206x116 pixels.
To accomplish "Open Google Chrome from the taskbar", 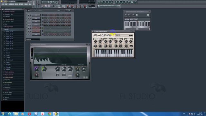I will pos(50,114).
